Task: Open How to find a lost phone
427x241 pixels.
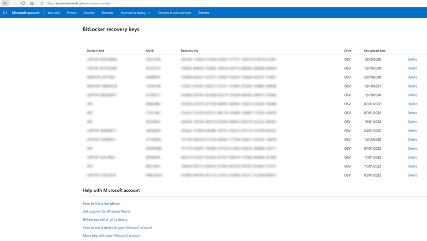Action: tap(101, 204)
